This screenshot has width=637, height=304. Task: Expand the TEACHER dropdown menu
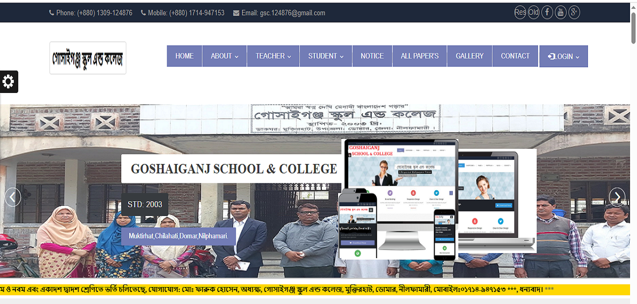[x=273, y=56]
